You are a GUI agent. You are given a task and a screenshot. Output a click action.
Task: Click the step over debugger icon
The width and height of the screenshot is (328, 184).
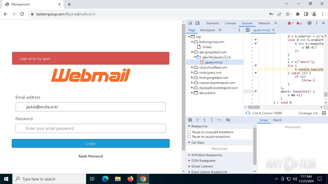(197, 120)
